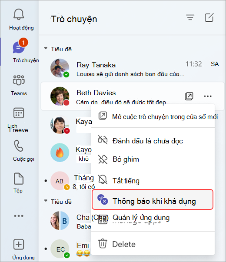Choose Delete in the context menu
The width and height of the screenshot is (226, 262).
pos(153,244)
